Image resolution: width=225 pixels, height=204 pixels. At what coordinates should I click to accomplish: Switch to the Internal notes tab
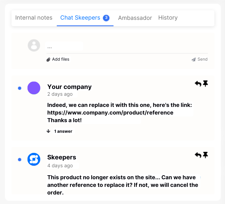pos(34,17)
